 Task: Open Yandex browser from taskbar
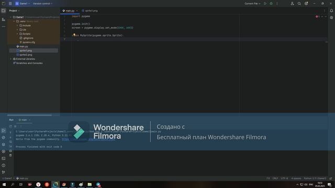[38, 184]
